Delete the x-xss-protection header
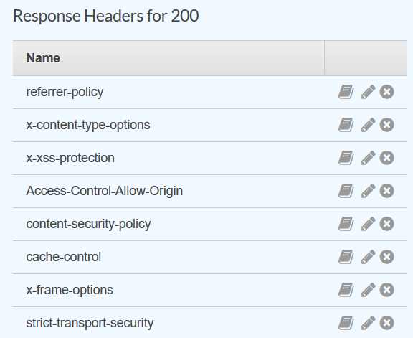 [x=386, y=158]
